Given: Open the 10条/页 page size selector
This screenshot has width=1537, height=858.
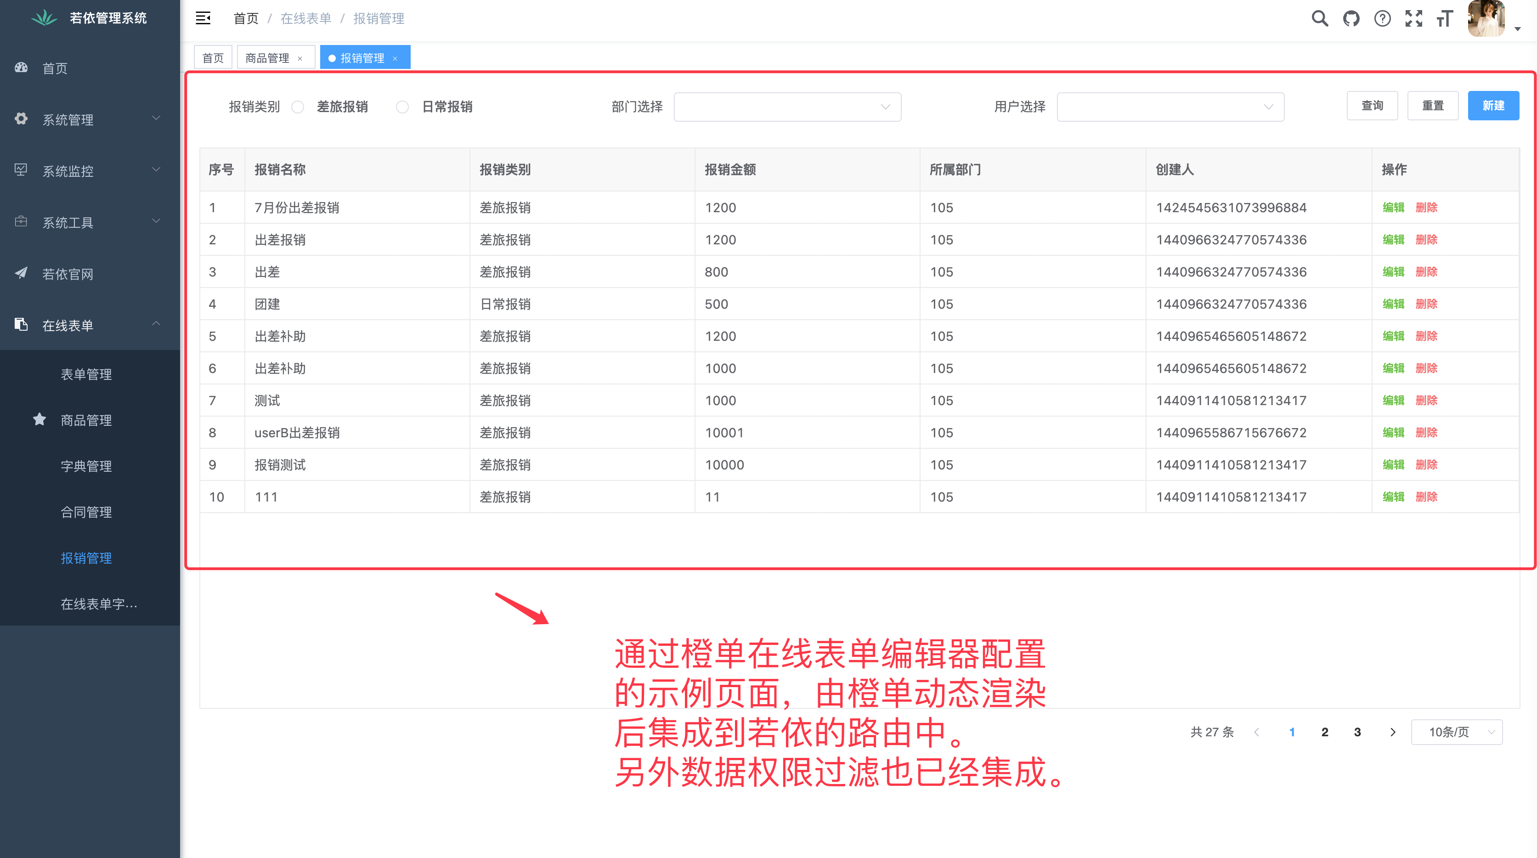Looking at the screenshot, I should click(1457, 732).
